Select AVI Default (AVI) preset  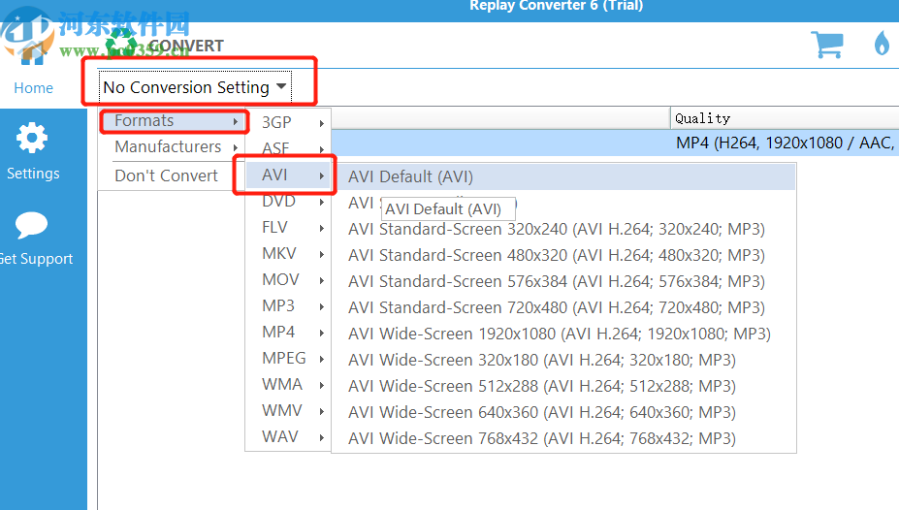563,176
